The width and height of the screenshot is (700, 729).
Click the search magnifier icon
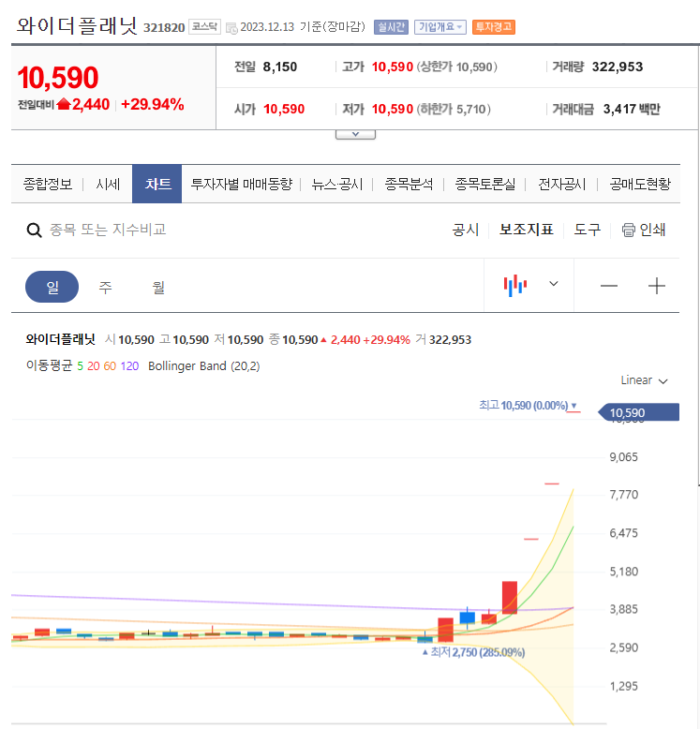34,230
